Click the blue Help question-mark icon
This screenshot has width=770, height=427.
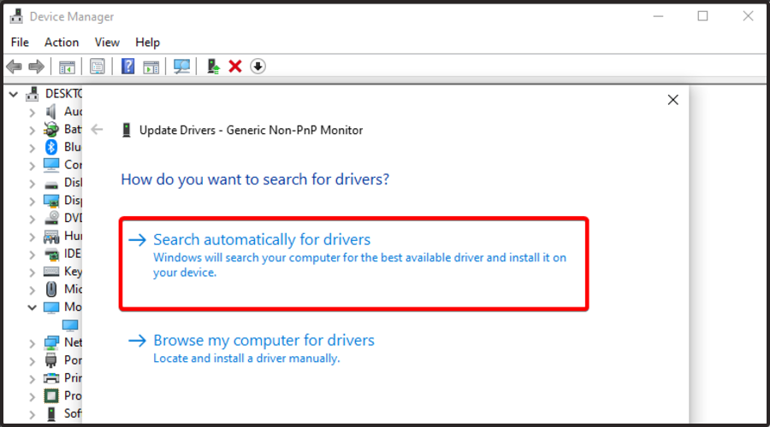pyautogui.click(x=127, y=66)
